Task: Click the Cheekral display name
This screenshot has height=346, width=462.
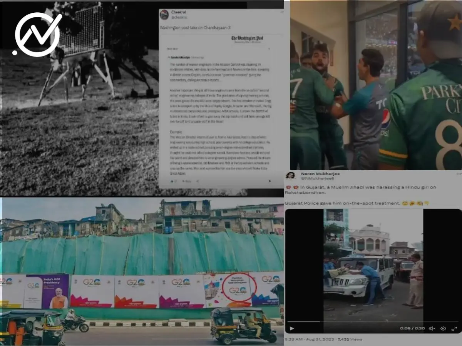Action: point(179,12)
